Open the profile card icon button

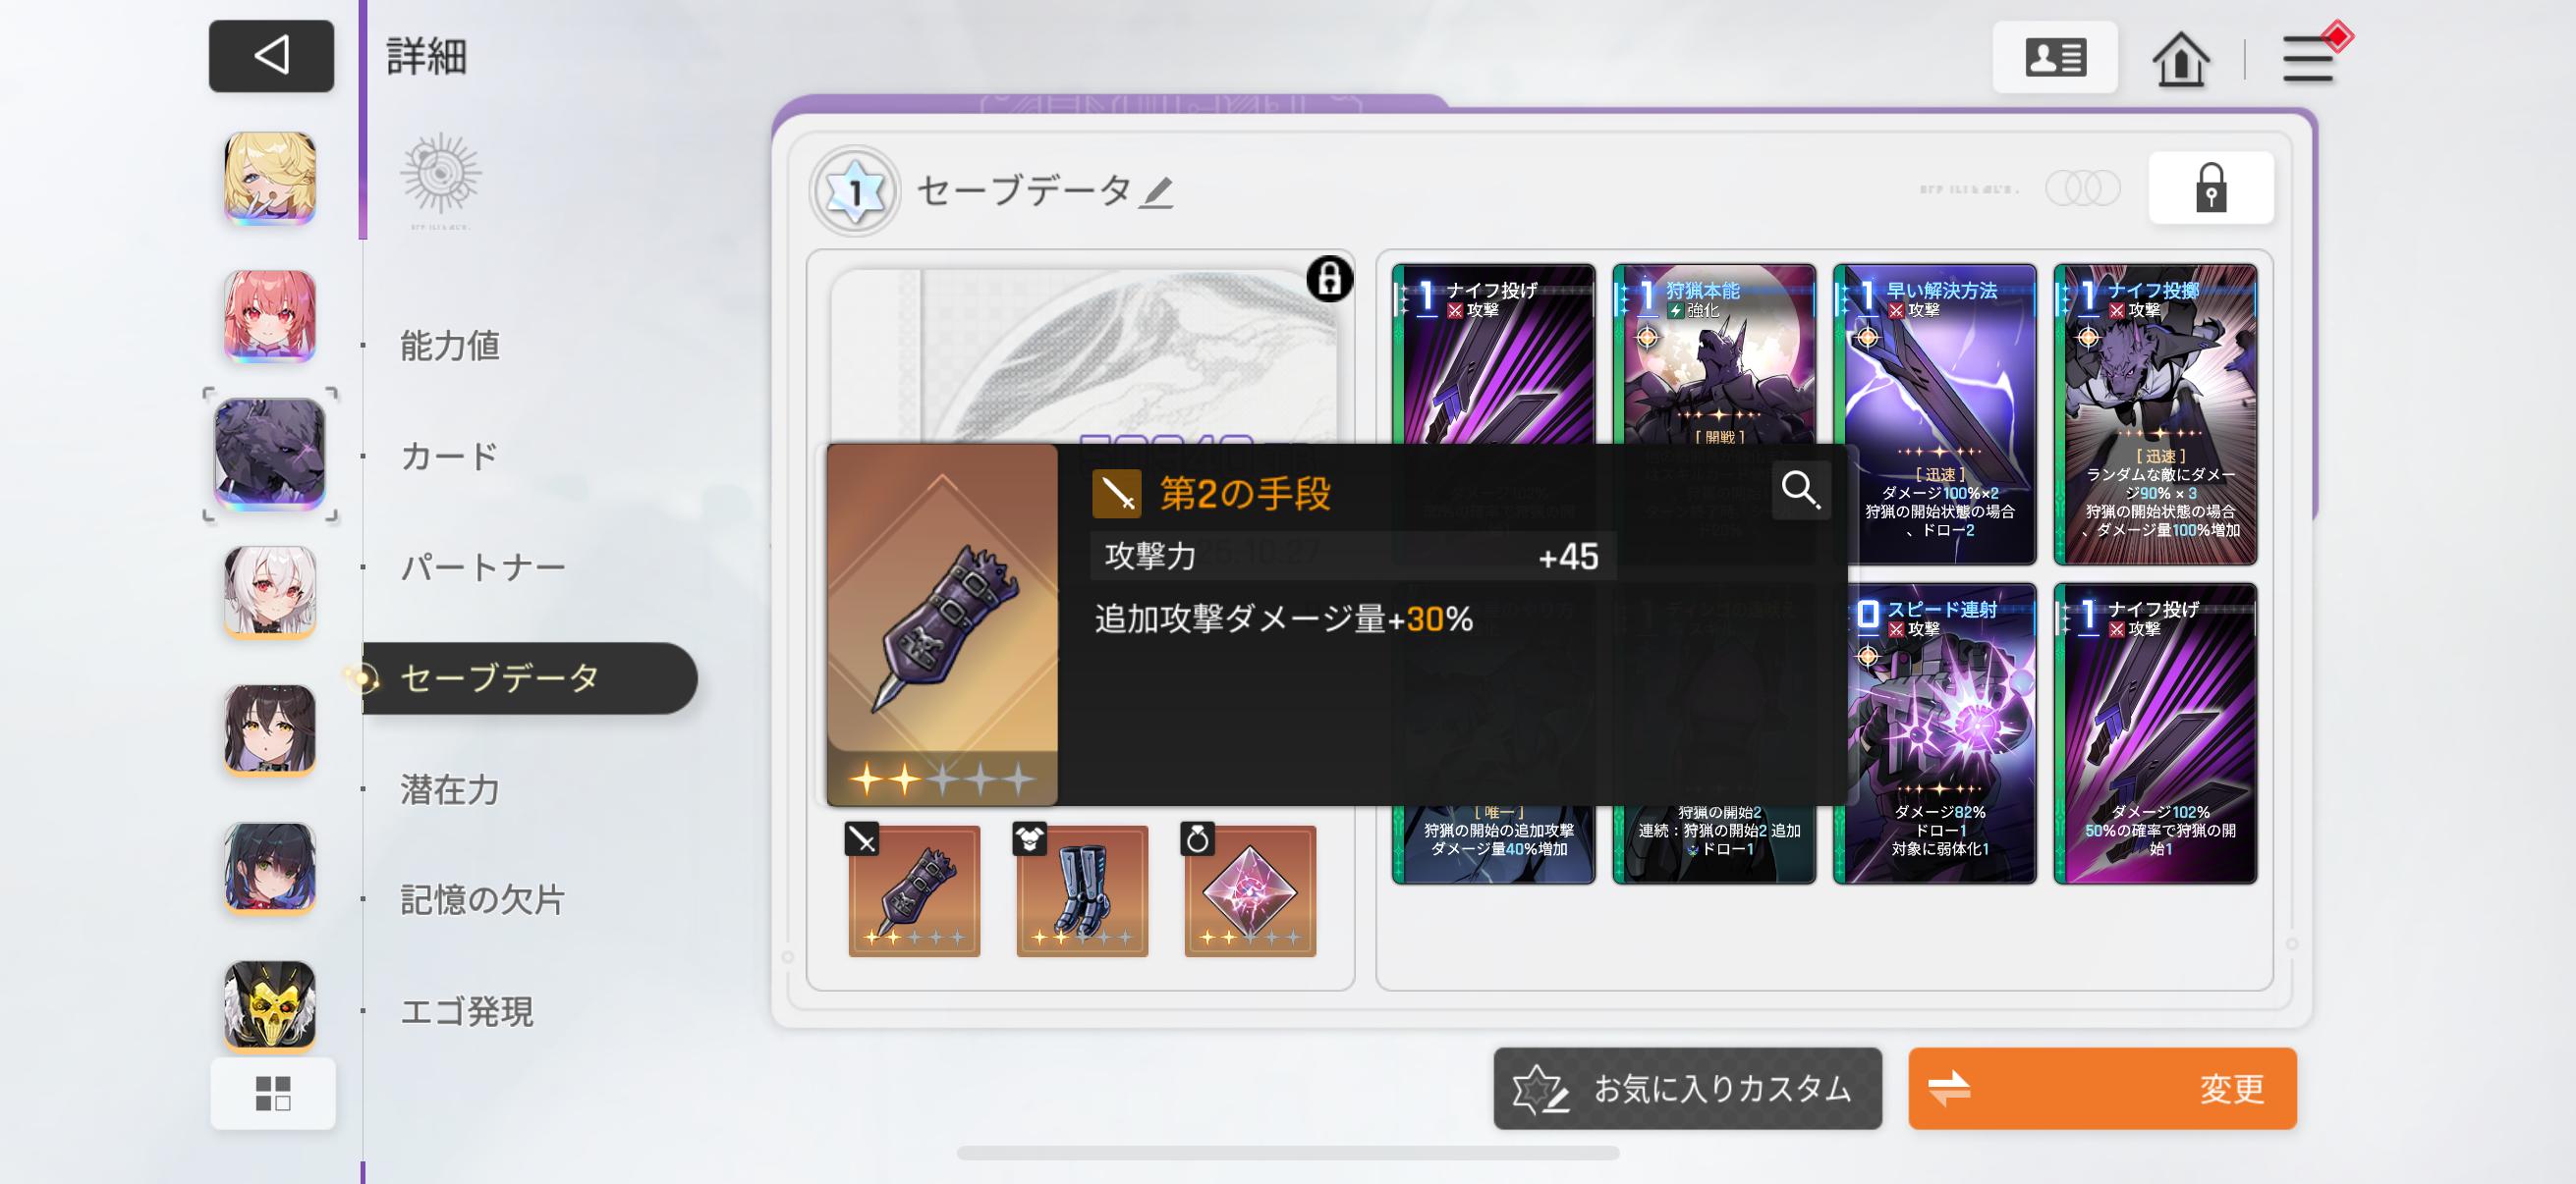pos(2055,57)
